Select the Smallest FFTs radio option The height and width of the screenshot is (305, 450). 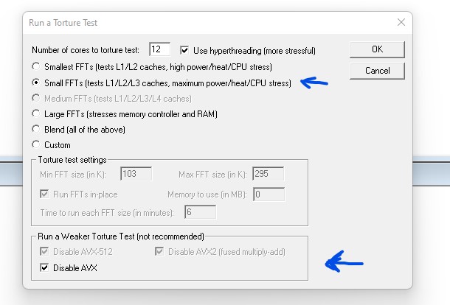[x=36, y=68]
